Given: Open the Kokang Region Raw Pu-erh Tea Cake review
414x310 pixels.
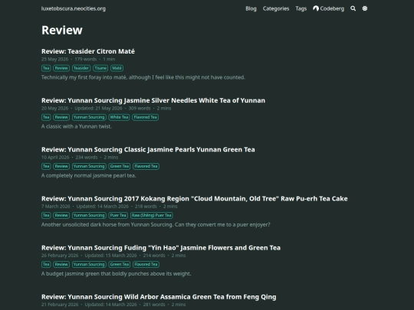Looking at the screenshot, I should tap(194, 198).
